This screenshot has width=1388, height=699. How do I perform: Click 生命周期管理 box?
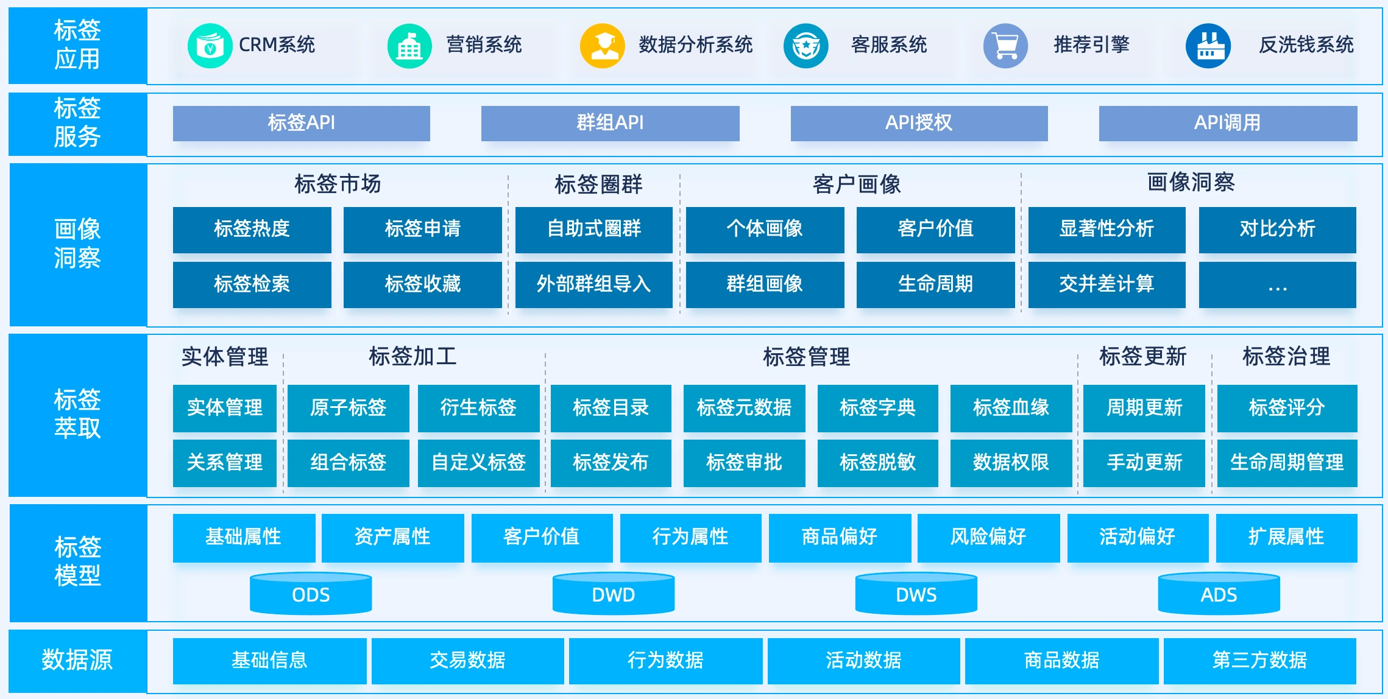point(1287,463)
